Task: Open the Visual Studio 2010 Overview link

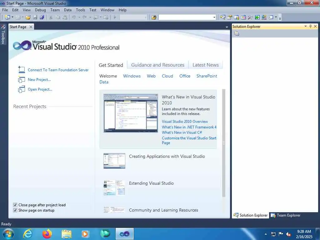Action: click(185, 122)
